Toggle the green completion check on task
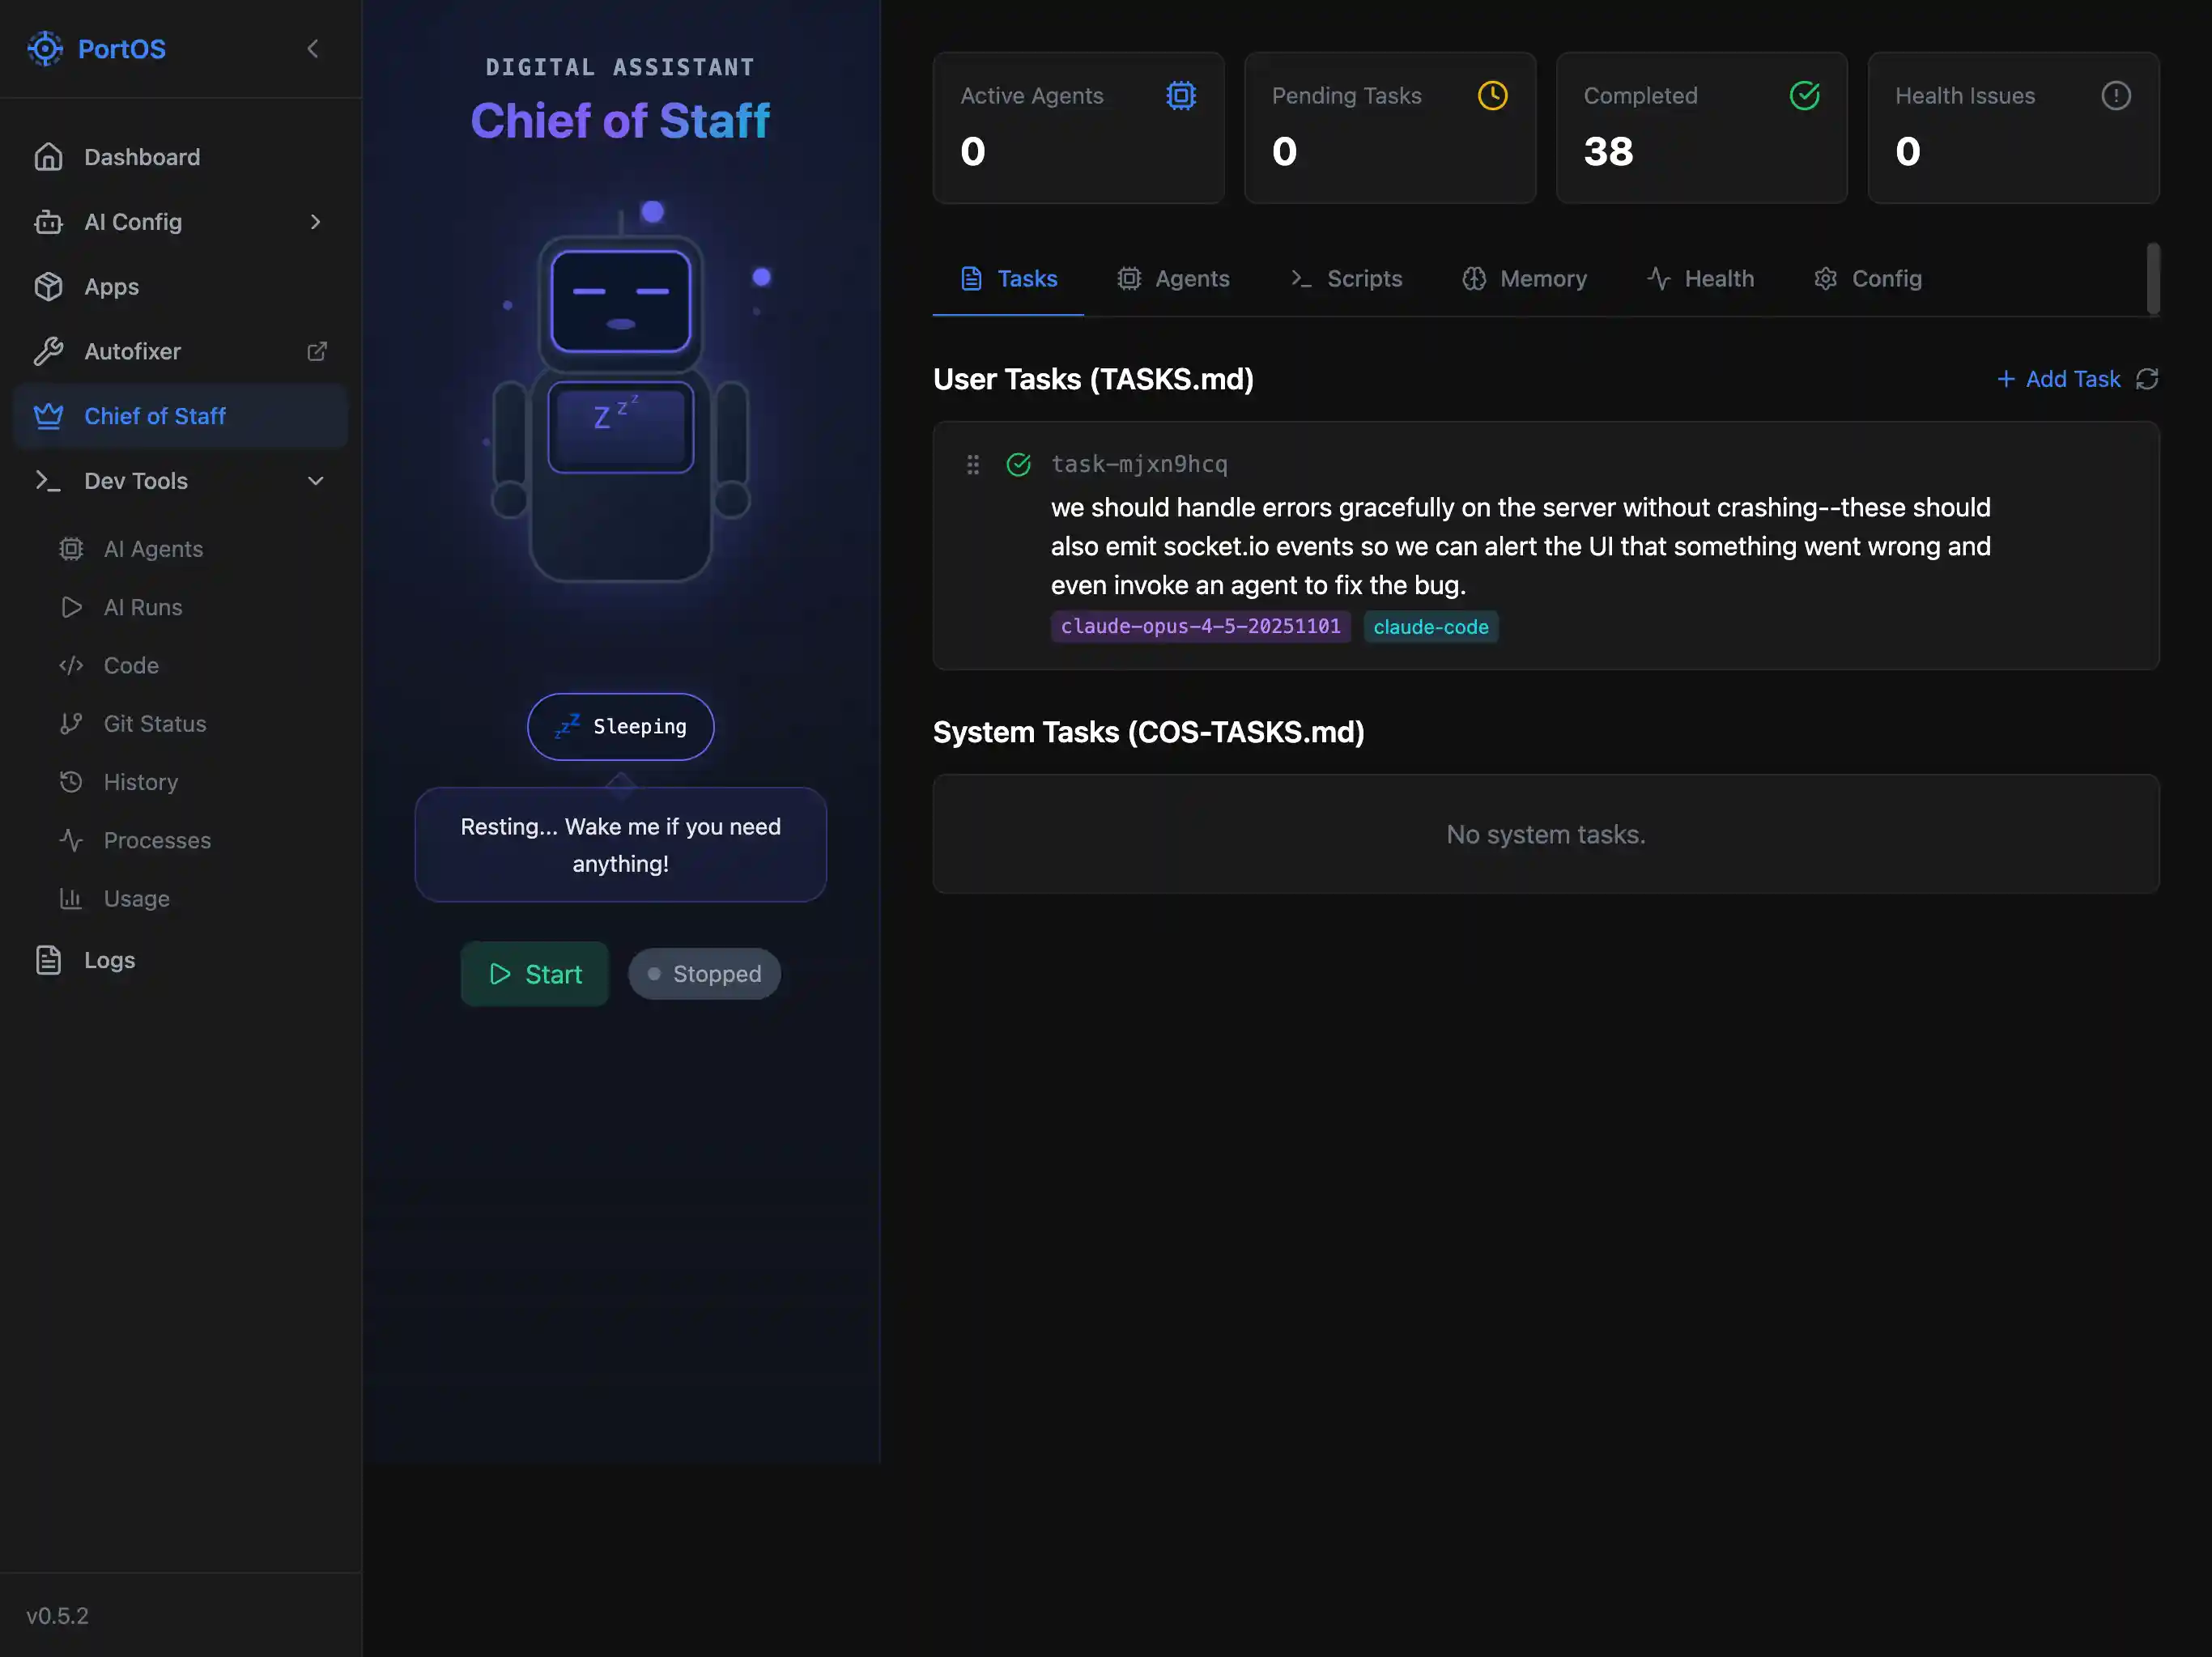Image resolution: width=2212 pixels, height=1657 pixels. click(x=1018, y=464)
